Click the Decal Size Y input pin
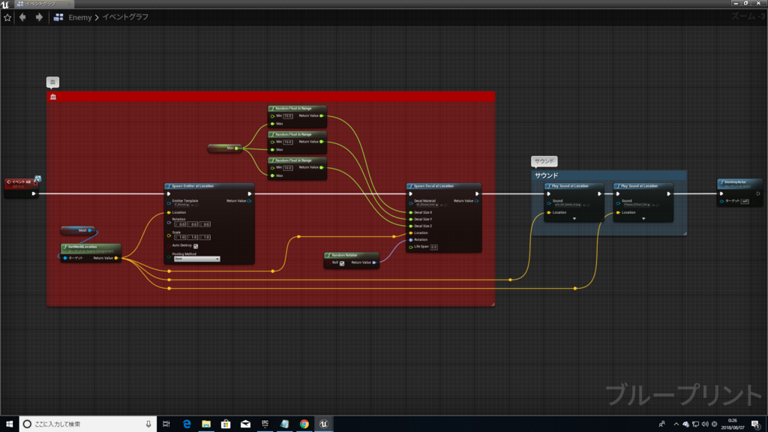The height and width of the screenshot is (432, 768). click(x=410, y=220)
